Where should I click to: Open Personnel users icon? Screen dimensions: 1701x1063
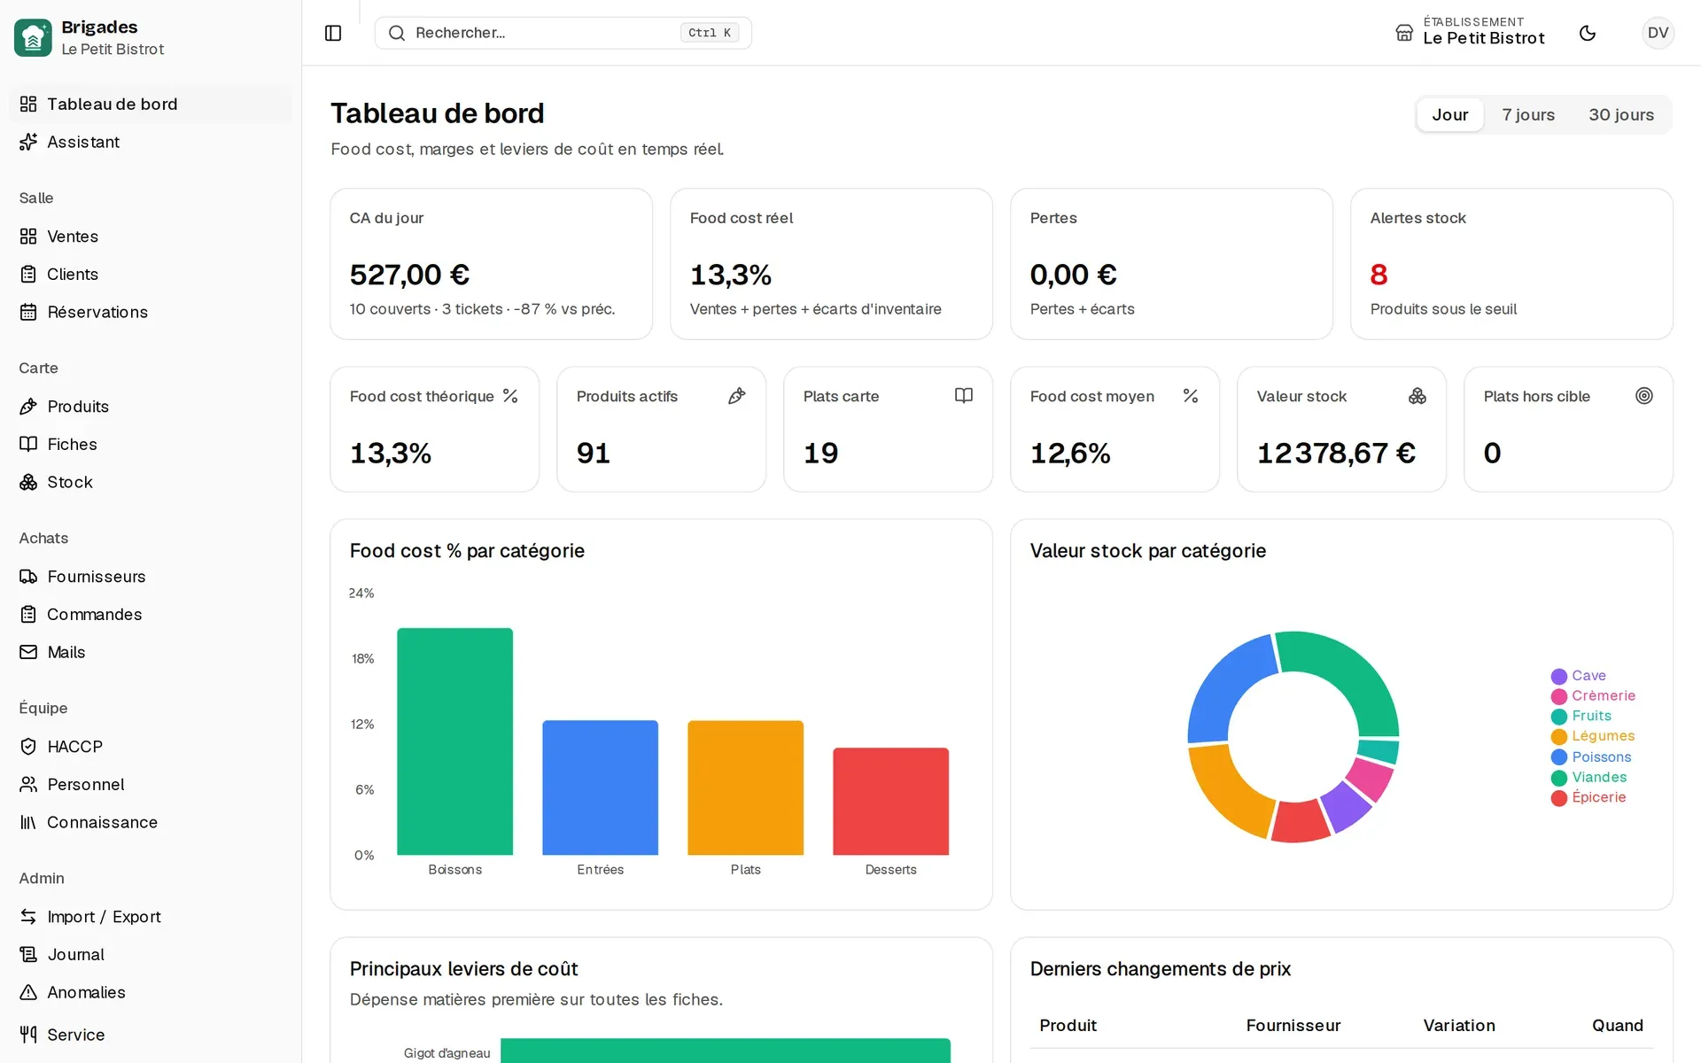click(x=28, y=785)
